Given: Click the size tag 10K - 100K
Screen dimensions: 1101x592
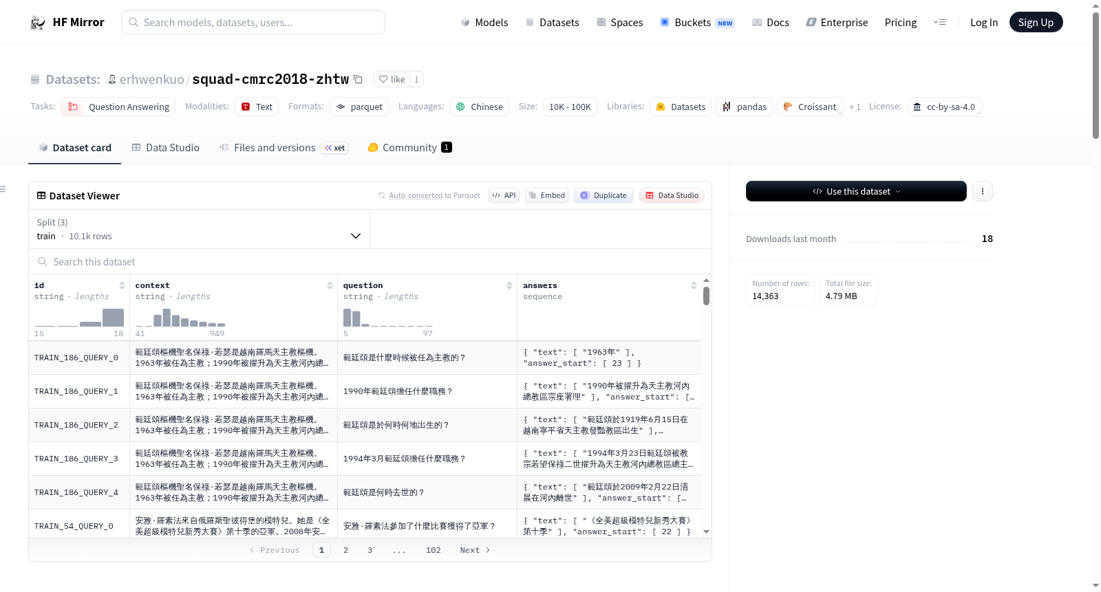Looking at the screenshot, I should coord(570,107).
